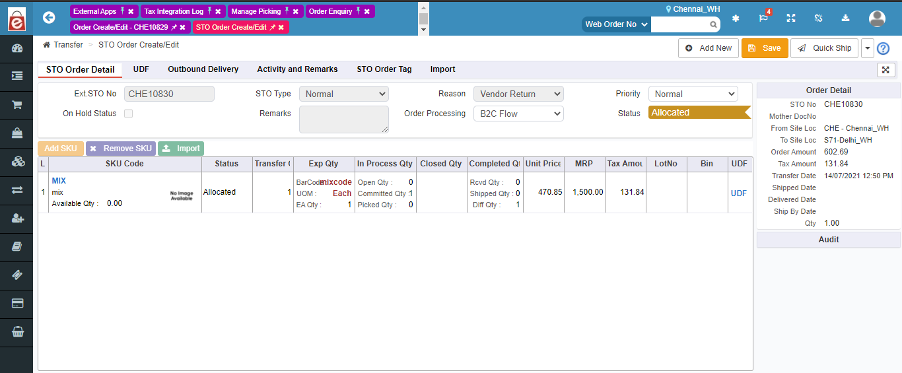Viewport: 902px width, 373px height.
Task: Click the sync icon in top bar
Action: click(x=818, y=18)
